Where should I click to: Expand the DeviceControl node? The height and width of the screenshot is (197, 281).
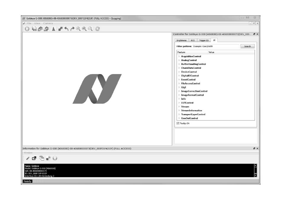click(179, 72)
